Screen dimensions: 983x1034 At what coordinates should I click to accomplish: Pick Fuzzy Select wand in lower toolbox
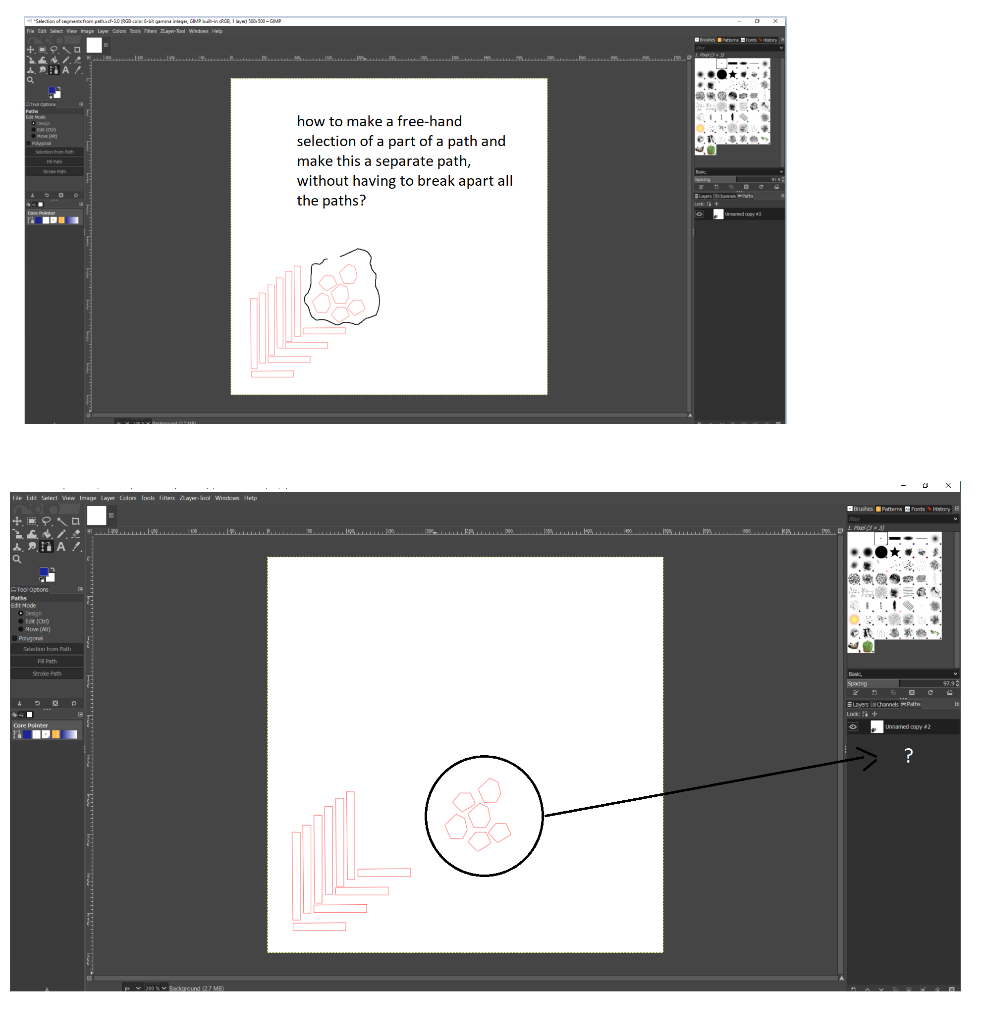[61, 521]
